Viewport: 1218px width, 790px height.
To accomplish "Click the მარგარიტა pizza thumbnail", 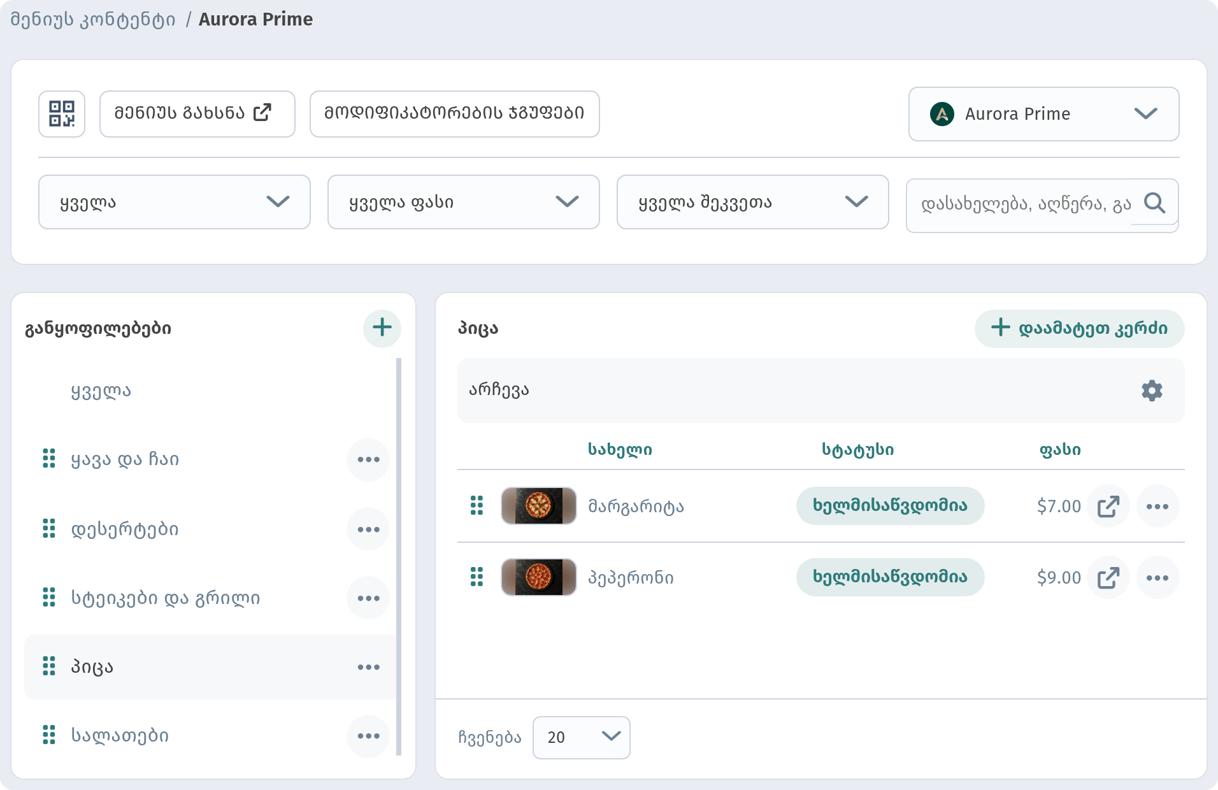I will [x=539, y=506].
